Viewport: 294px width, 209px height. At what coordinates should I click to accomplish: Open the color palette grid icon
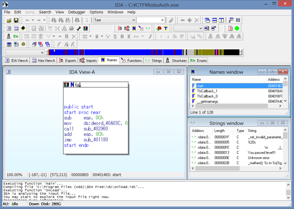coord(86,29)
